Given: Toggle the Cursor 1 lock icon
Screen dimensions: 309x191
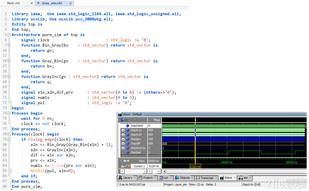Looking at the screenshot, I should click(122, 166).
